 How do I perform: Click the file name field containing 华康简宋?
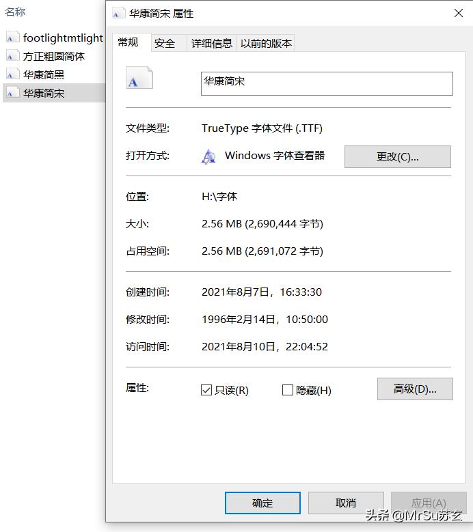(327, 83)
